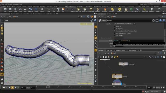Select the Platonic Solids shelf tool
The image size is (166, 93).
coord(42,10)
